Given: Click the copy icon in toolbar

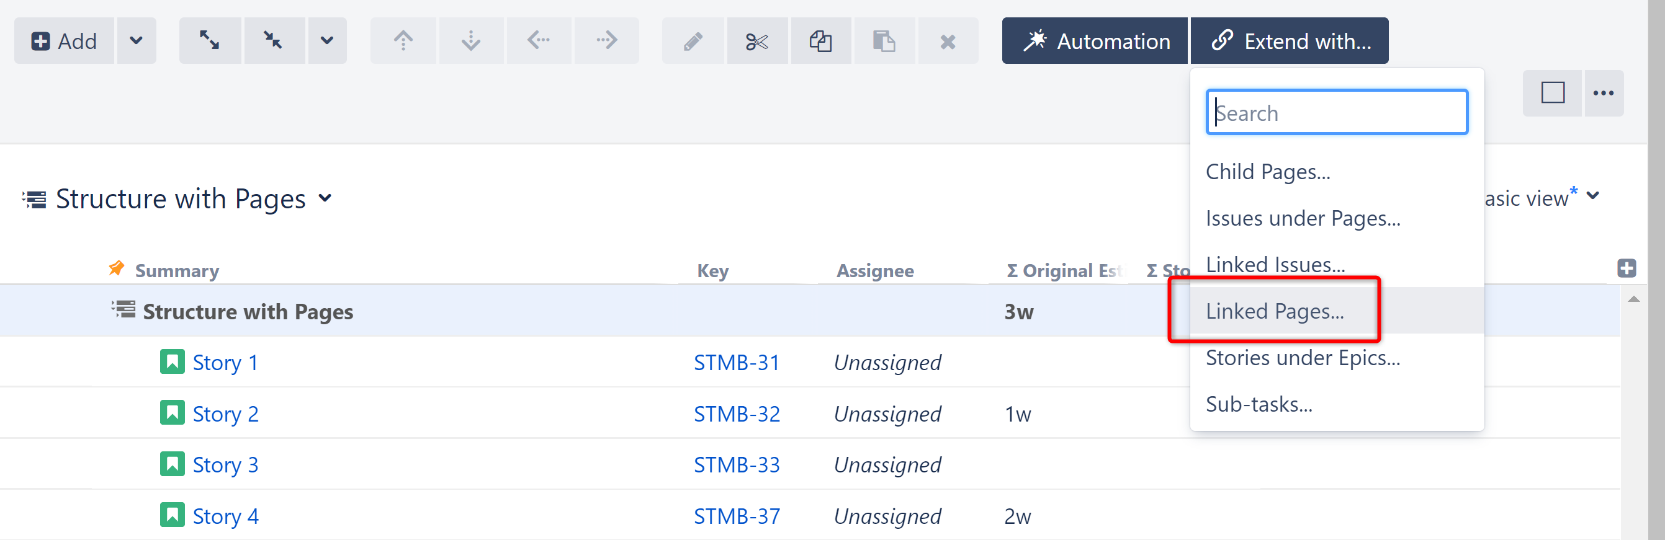Looking at the screenshot, I should (x=820, y=42).
